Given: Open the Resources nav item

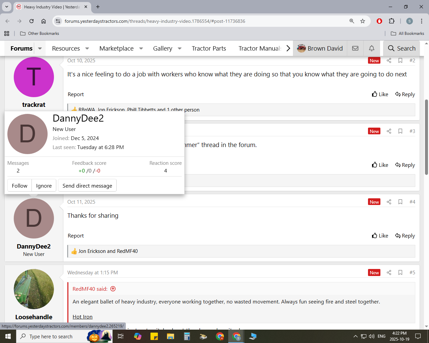Looking at the screenshot, I should click(x=66, y=49).
